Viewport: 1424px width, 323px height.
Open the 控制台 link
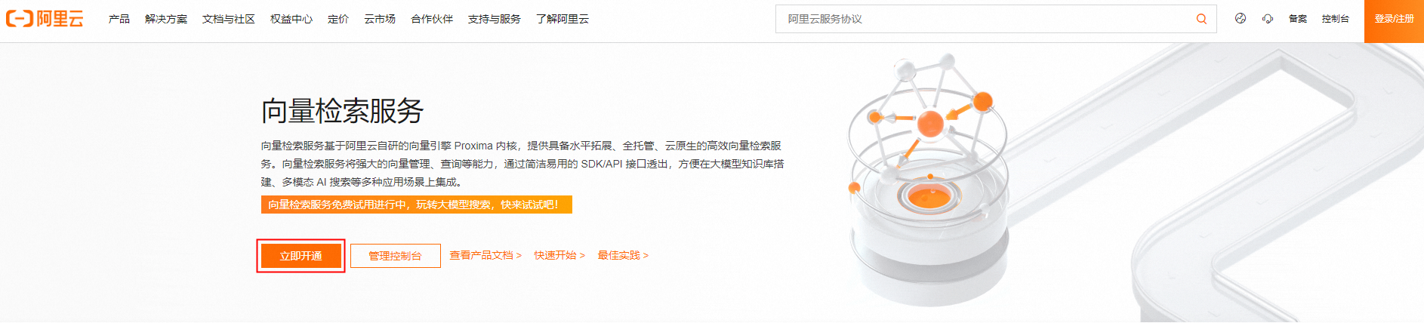coord(1336,19)
